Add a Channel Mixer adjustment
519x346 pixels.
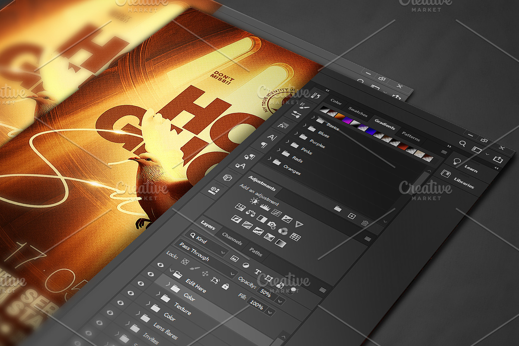point(283,231)
